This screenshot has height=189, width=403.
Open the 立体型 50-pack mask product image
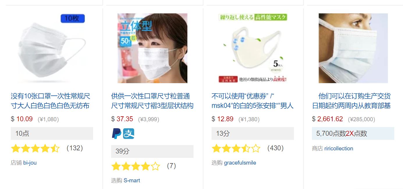(x=152, y=48)
